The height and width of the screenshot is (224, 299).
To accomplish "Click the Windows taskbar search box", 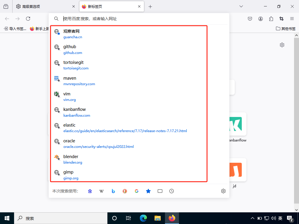I will (x=61, y=218).
